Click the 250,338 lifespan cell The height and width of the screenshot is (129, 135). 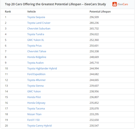[94, 51]
